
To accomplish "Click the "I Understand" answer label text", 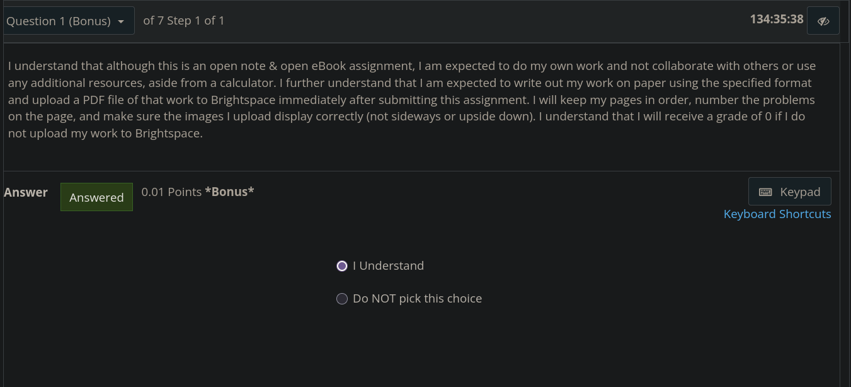I will [x=388, y=266].
